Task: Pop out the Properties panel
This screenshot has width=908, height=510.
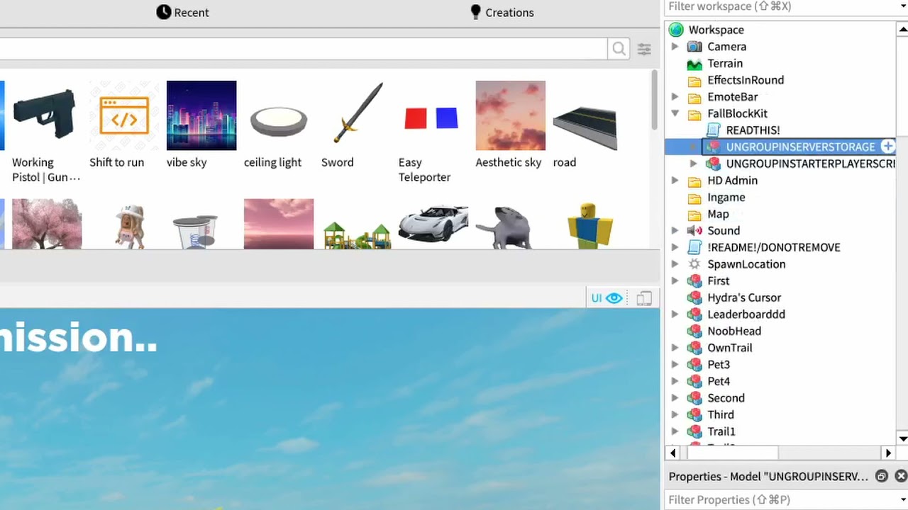Action: [881, 476]
